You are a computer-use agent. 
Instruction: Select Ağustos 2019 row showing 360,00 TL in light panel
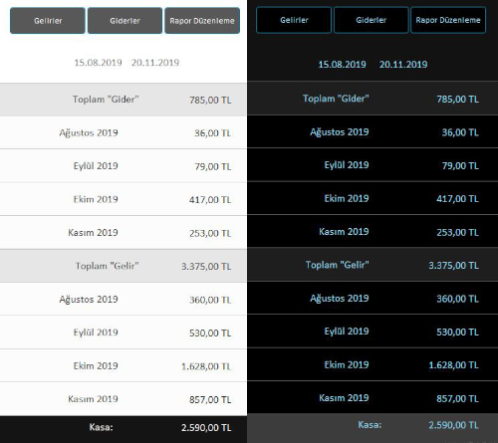pos(124,299)
